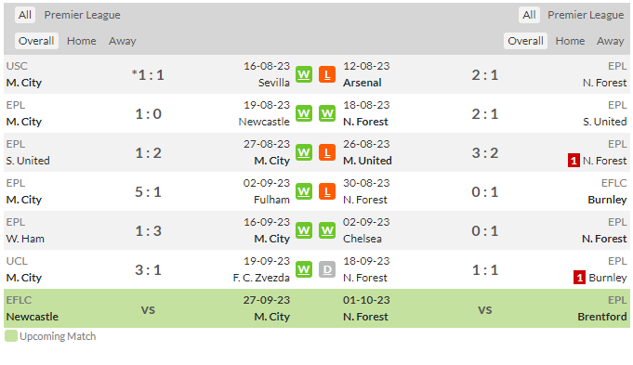The image size is (633, 365).
Task: Select right-side Home filter
Action: click(x=570, y=41)
